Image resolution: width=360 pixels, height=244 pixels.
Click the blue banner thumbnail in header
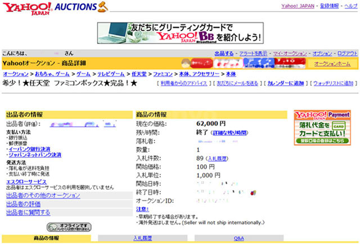pos(259,64)
